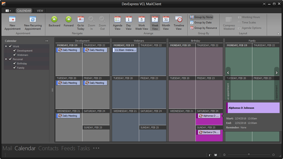Image resolution: width=283 pixels, height=159 pixels.
Task: Click Zoom Out
Action: (102, 23)
